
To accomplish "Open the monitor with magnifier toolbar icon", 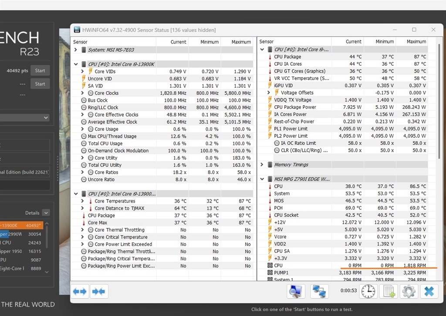I will (296, 291).
